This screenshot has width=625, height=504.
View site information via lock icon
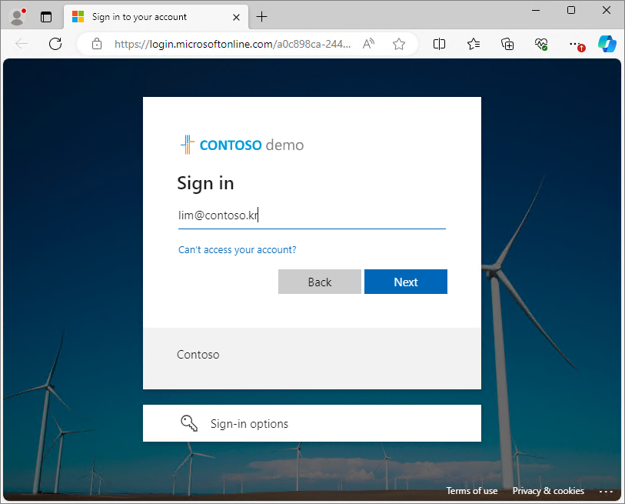point(97,44)
